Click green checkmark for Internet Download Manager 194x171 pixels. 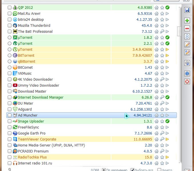click(x=167, y=97)
